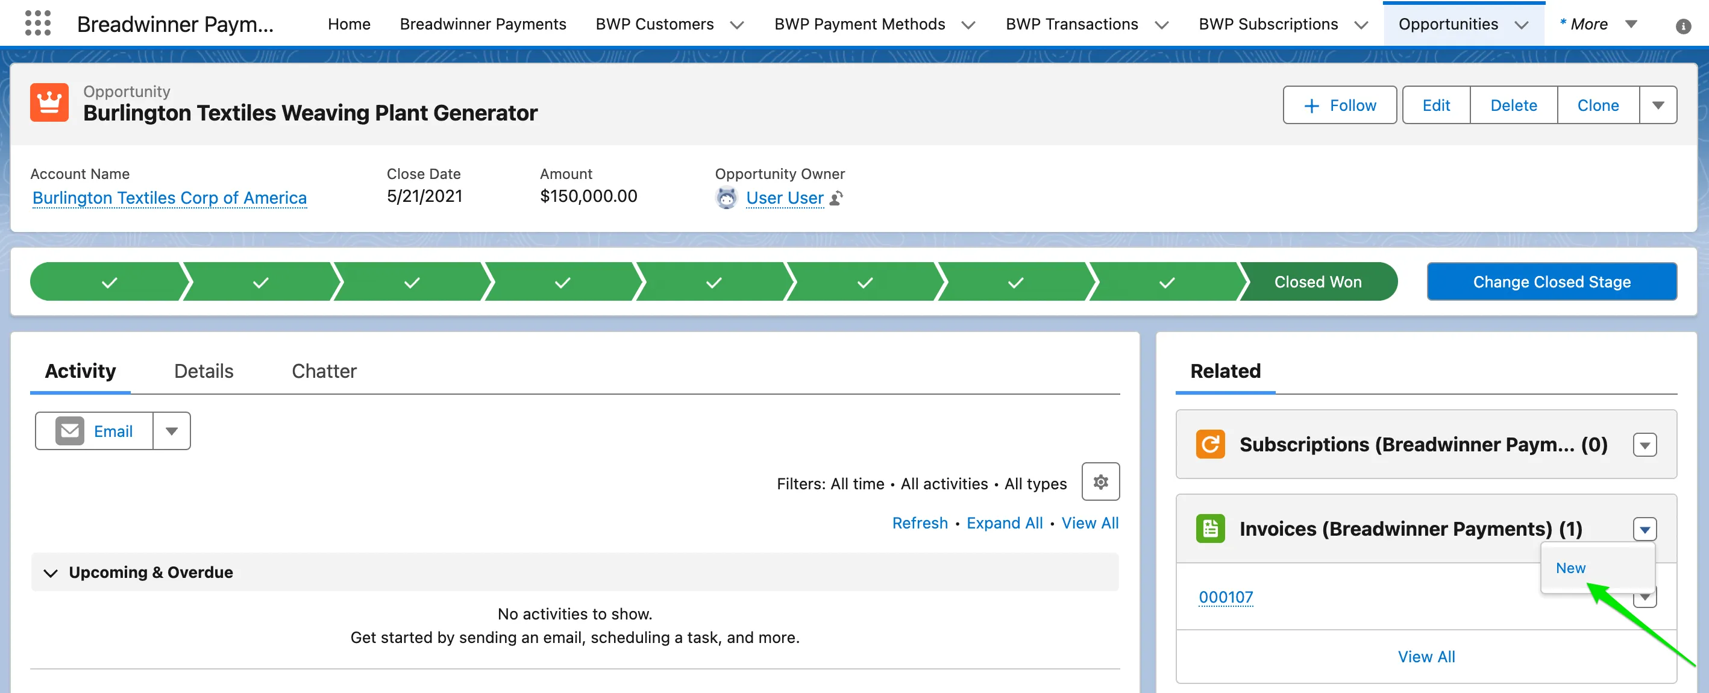Open BWP Subscriptions nav dropdown arrow

coord(1361,25)
